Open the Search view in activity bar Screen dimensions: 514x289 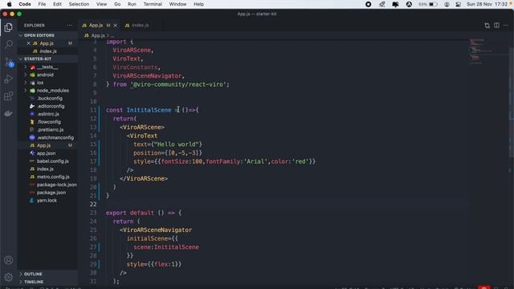pyautogui.click(x=9, y=44)
